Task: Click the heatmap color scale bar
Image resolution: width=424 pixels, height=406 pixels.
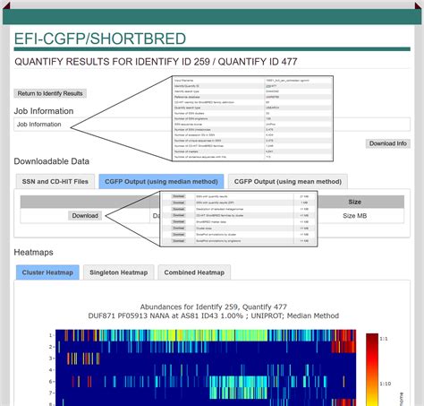Action: point(372,369)
